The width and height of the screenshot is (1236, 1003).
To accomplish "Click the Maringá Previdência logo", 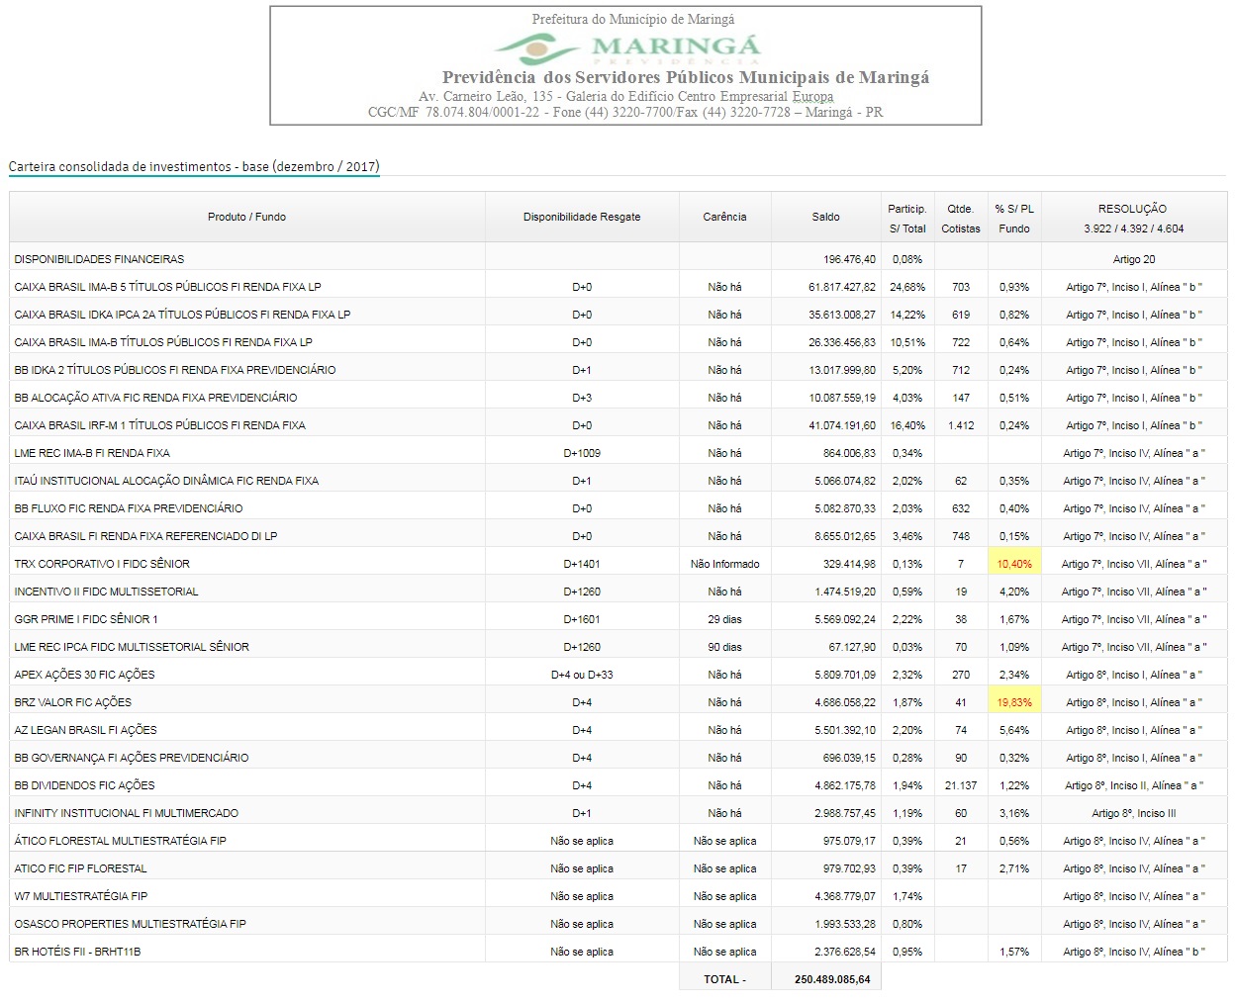I will (x=627, y=48).
